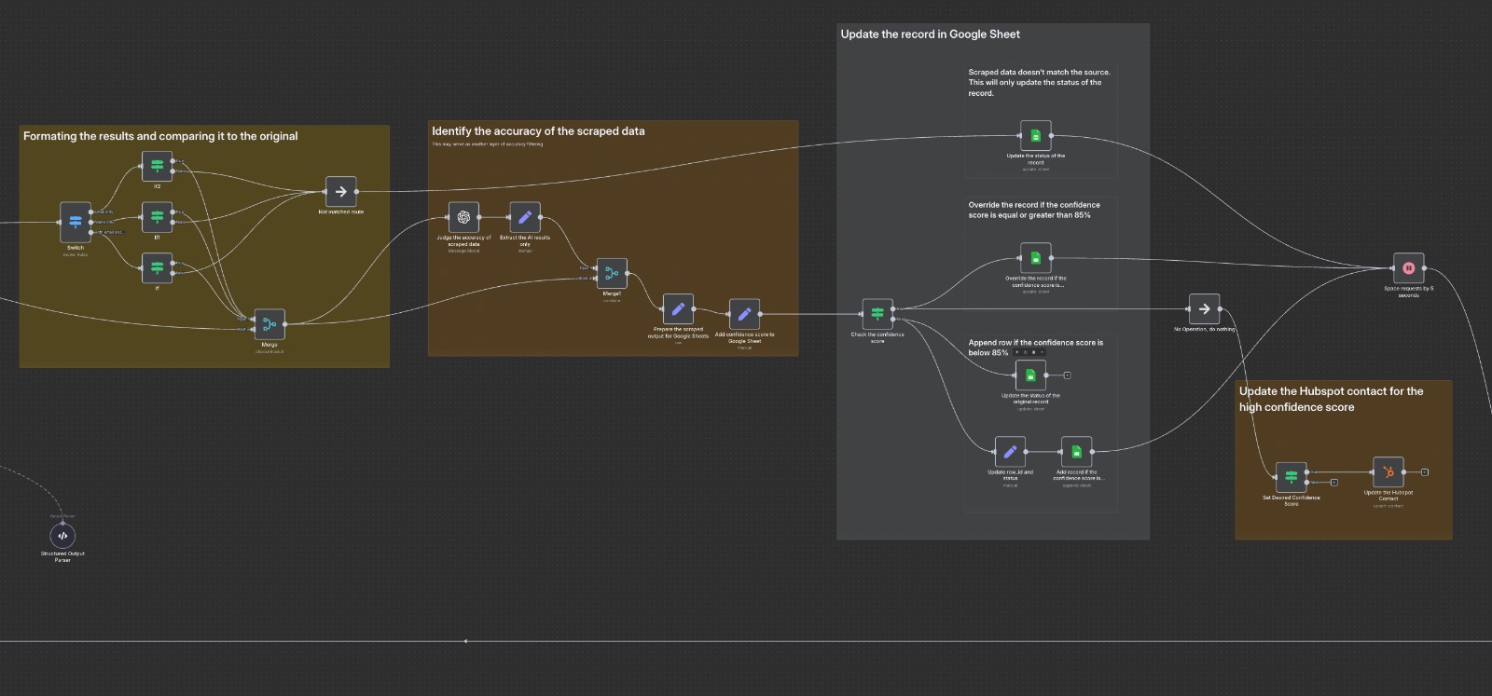Select the OpenAI 'Judge the accuracy' node
1492x696 pixels.
coord(463,217)
